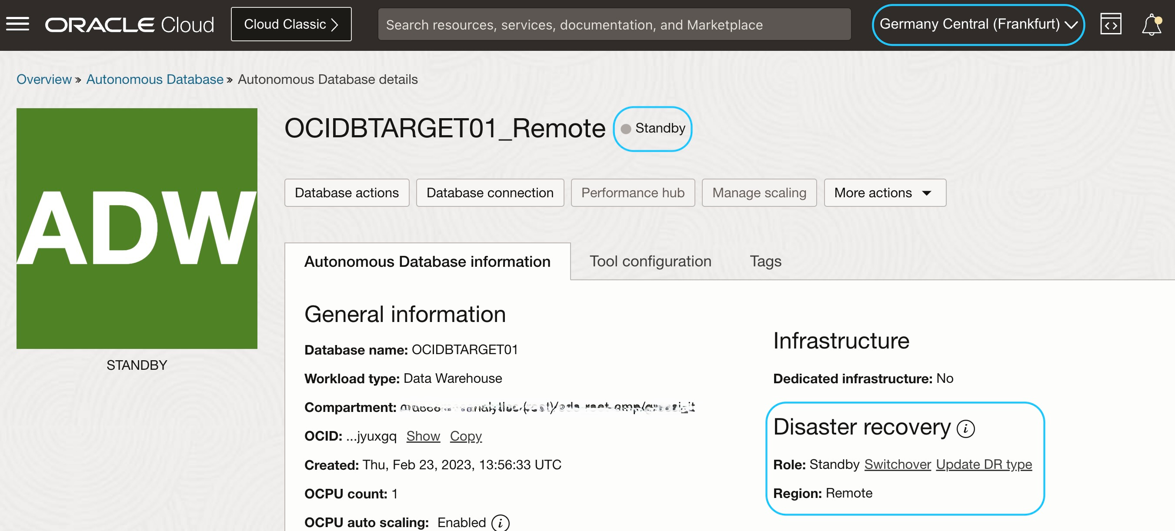Click the Disaster recovery info icon
The width and height of the screenshot is (1175, 531).
pos(965,428)
